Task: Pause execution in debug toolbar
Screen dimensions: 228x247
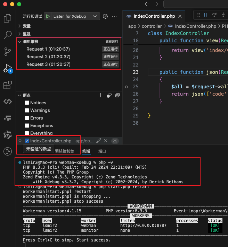Action: [x=205, y=15]
